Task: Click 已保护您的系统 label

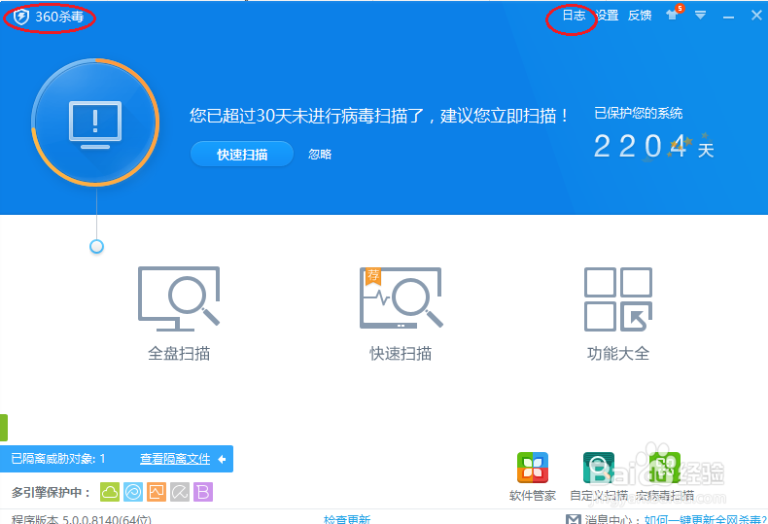Action: pyautogui.click(x=638, y=113)
